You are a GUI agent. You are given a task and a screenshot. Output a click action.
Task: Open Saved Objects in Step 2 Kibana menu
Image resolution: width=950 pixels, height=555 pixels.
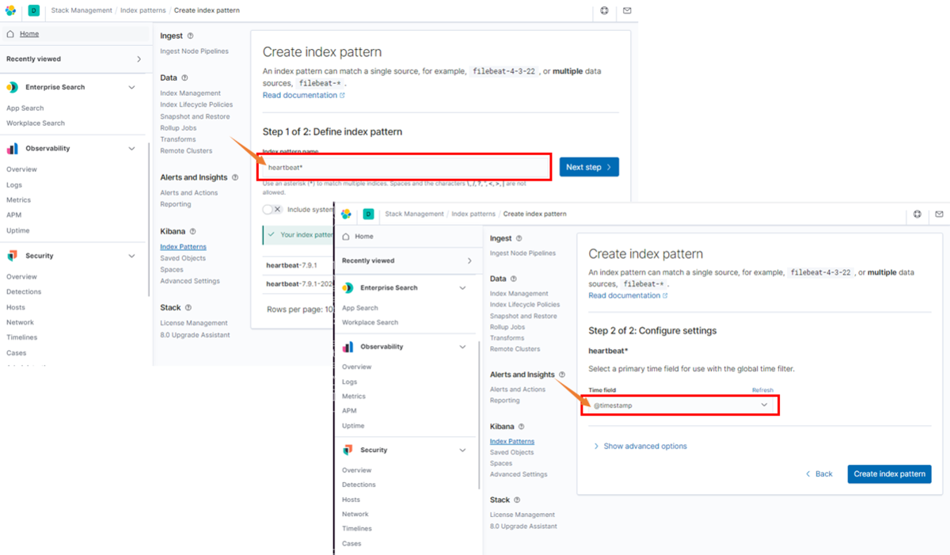[x=512, y=452]
